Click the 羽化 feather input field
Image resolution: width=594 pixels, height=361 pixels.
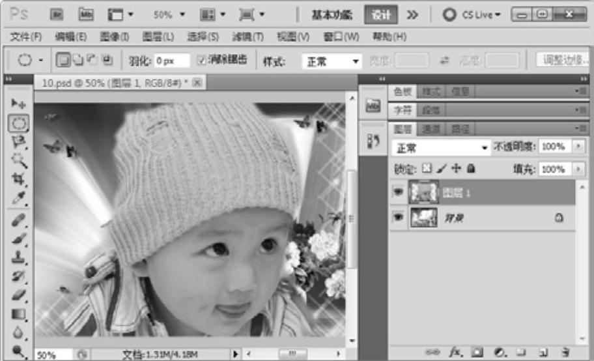[x=172, y=61]
